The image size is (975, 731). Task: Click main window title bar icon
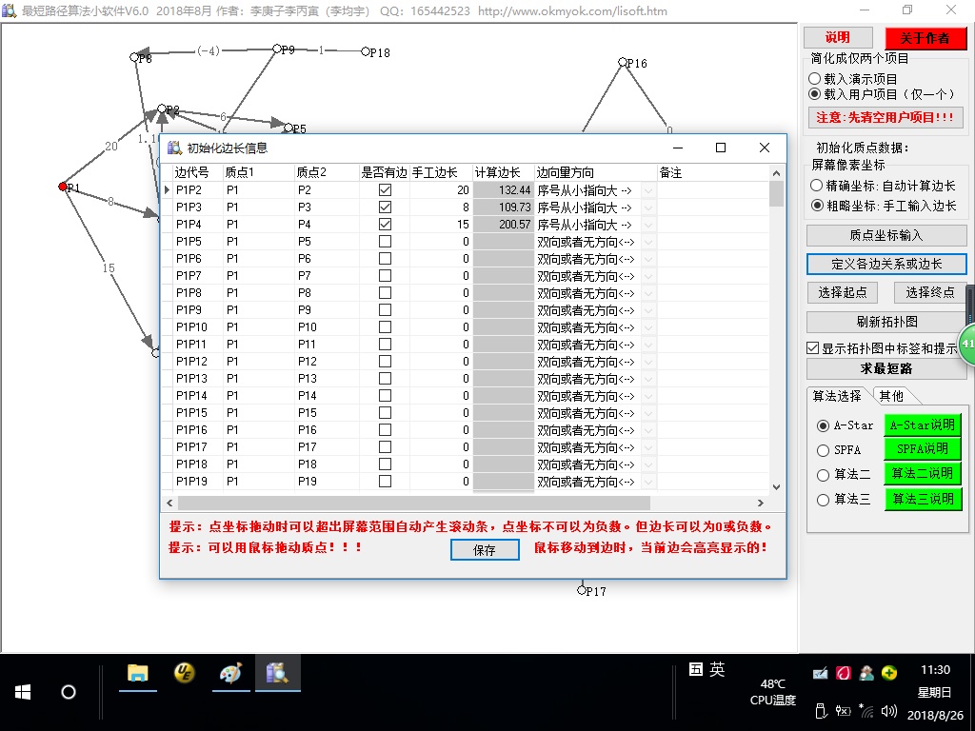click(x=9, y=10)
